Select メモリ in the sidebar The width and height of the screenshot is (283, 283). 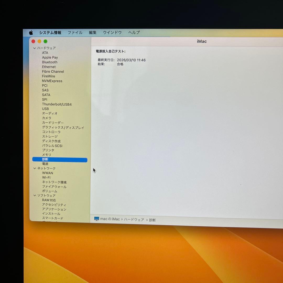click(47, 155)
